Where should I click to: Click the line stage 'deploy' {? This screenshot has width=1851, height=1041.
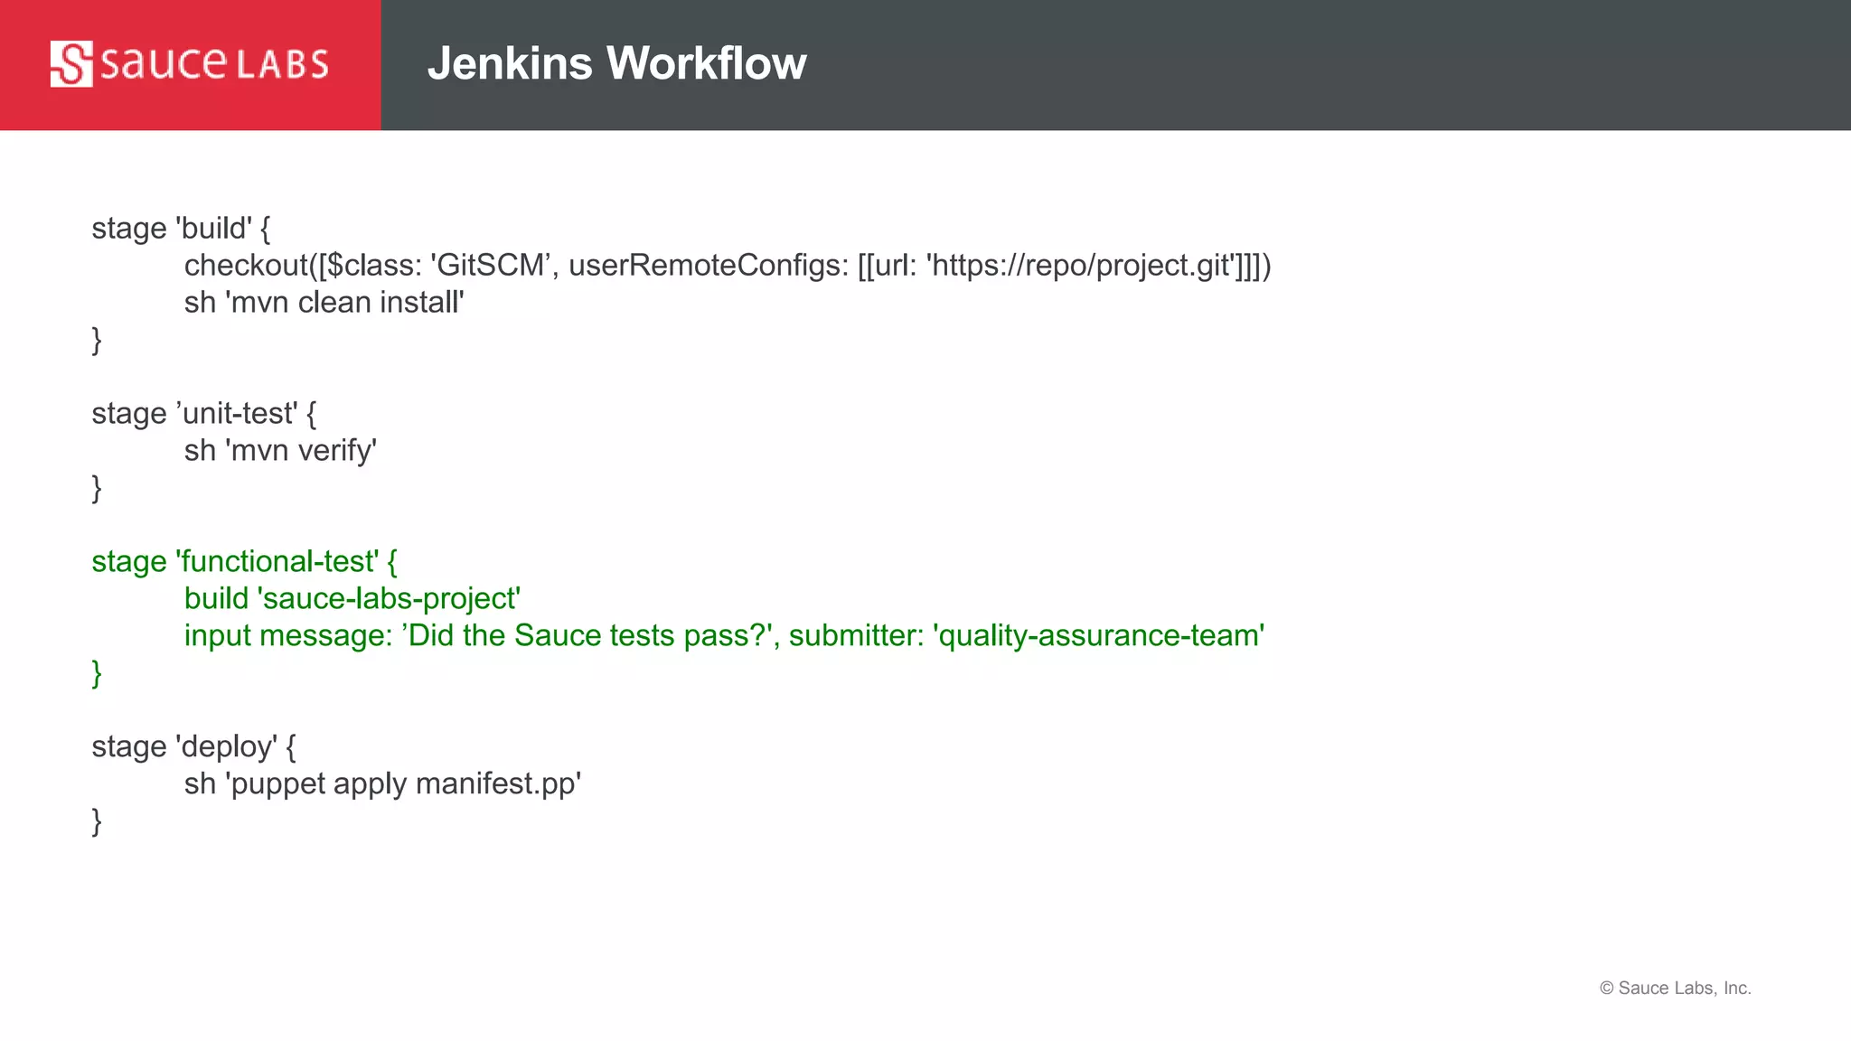pos(193,747)
